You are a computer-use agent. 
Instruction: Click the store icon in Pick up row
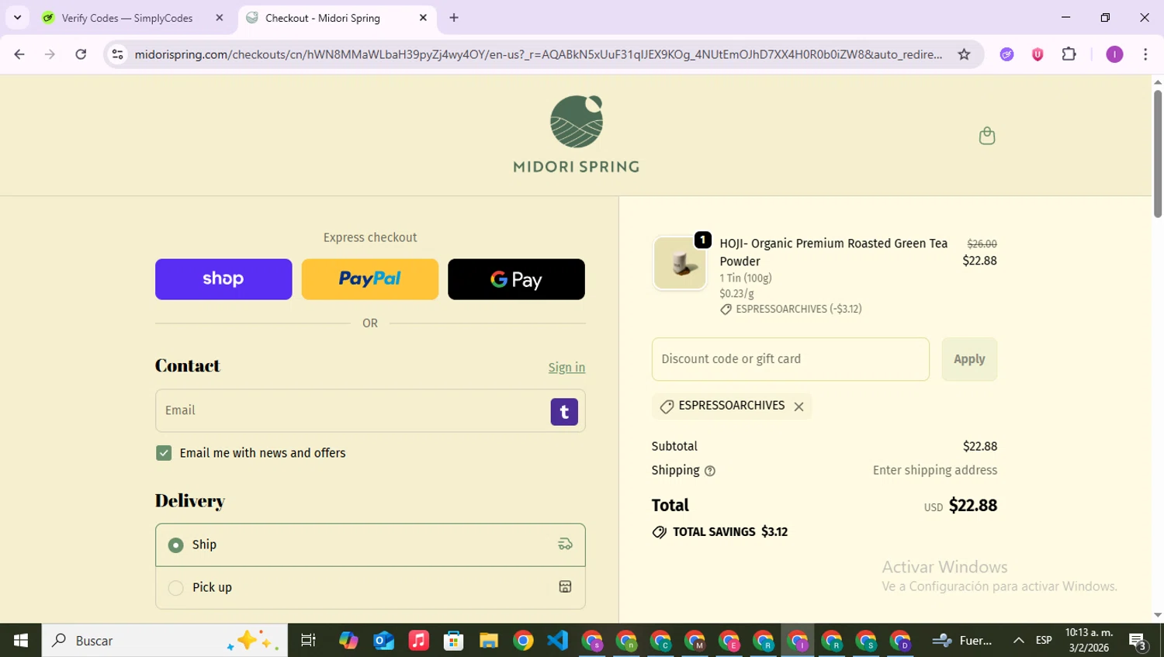point(565,587)
